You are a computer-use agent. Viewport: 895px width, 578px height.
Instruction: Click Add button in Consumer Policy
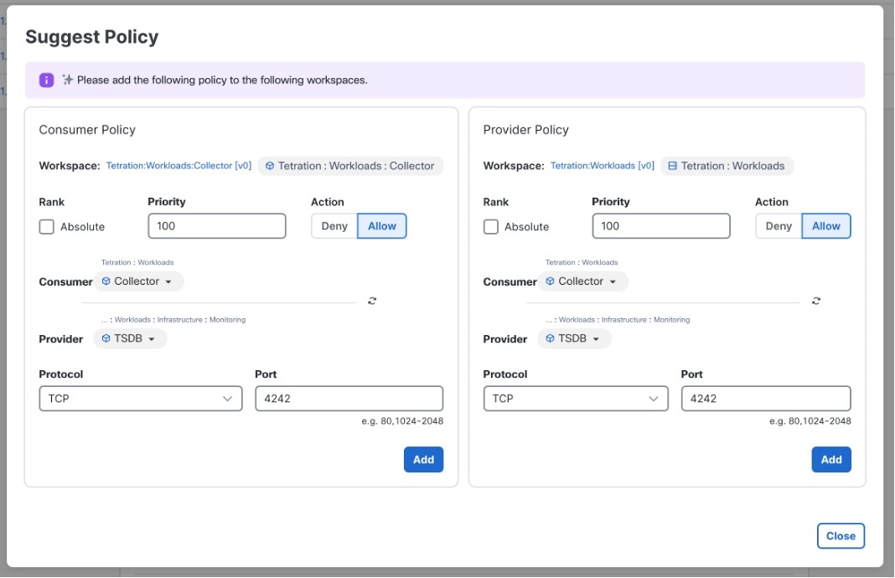[423, 459]
